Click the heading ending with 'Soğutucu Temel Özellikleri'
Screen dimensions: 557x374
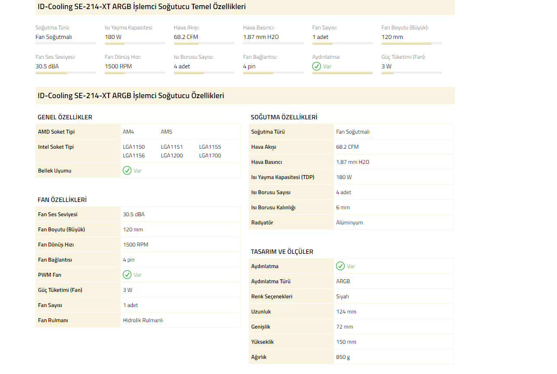[x=142, y=6]
